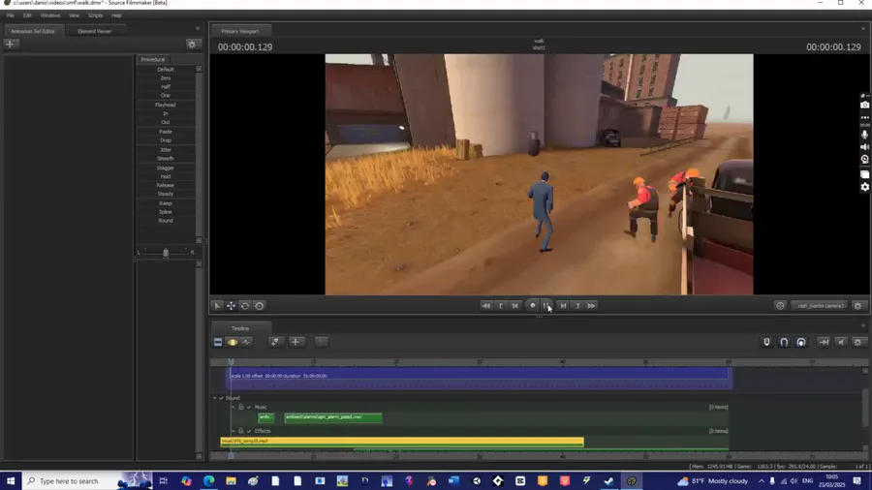The image size is (872, 490).
Task: Open the View menu
Action: 74,15
